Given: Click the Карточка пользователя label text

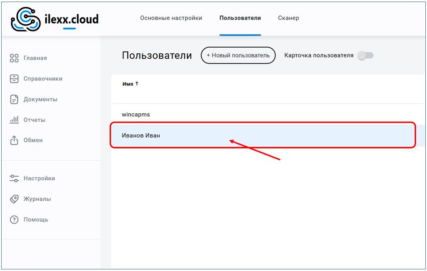Looking at the screenshot, I should pyautogui.click(x=319, y=55).
